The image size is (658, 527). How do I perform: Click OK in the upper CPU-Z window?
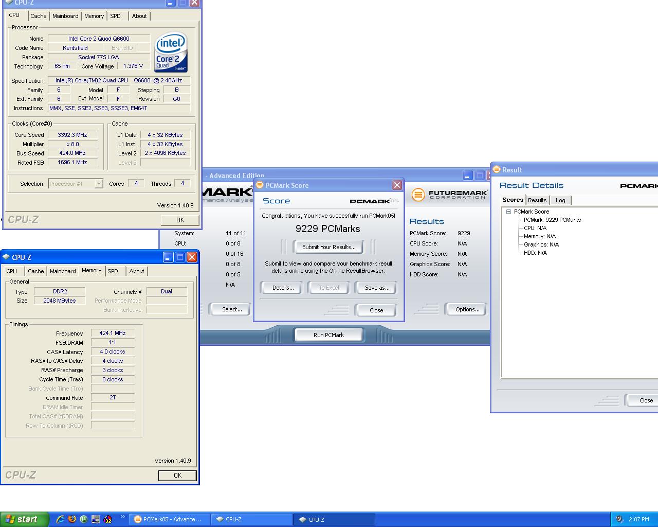pyautogui.click(x=180, y=220)
